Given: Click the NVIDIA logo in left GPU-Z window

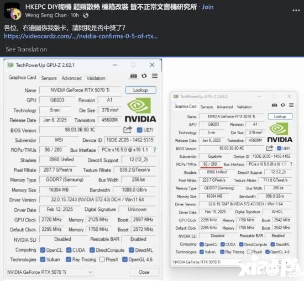Looking at the screenshot, I should click(140, 110).
